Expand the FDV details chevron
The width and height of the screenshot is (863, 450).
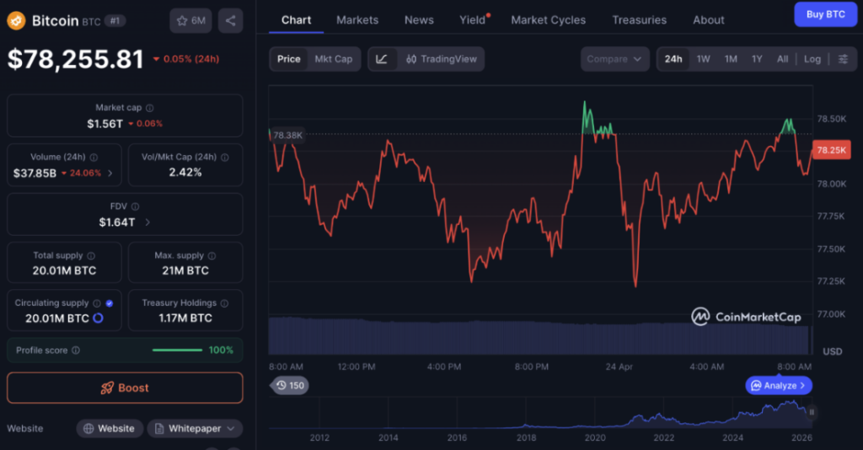(147, 222)
